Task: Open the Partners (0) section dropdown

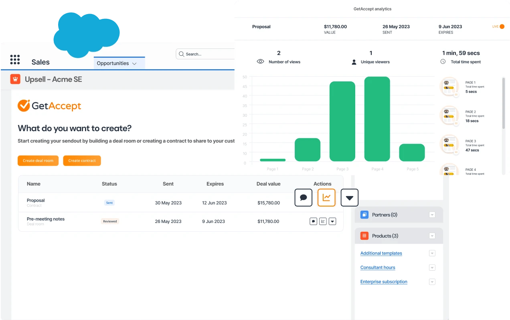Action: (x=432, y=215)
